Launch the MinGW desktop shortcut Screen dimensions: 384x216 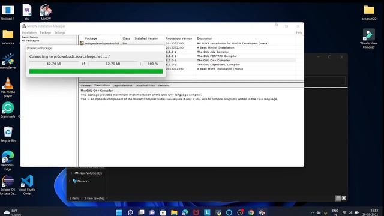coord(46,12)
